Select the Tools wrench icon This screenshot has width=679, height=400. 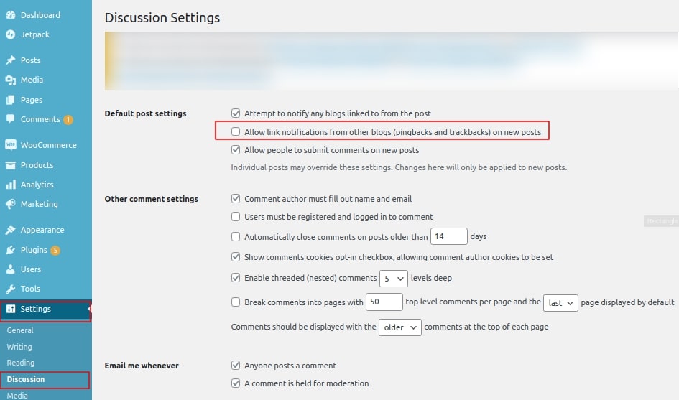tap(10, 289)
